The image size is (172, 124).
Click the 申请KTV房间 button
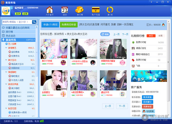pos(50,25)
